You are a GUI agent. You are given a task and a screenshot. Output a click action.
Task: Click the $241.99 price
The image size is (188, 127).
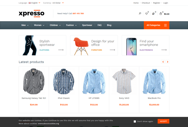pos(34,105)
